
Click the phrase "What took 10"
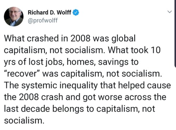134,50
